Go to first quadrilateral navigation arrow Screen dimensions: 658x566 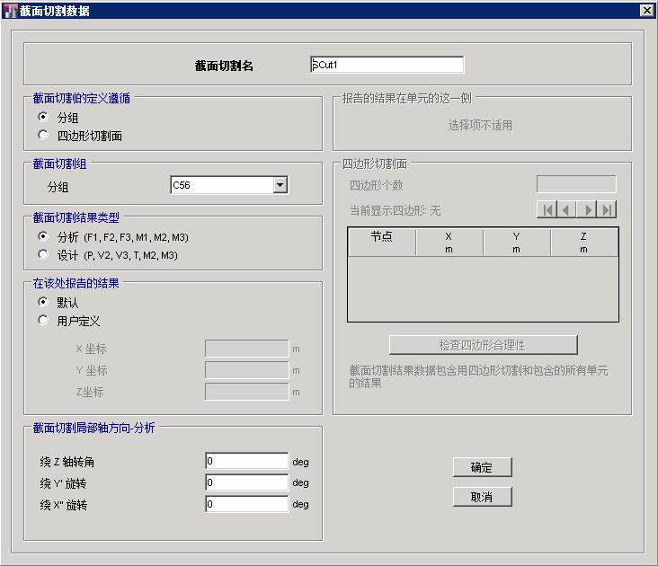[x=547, y=209]
